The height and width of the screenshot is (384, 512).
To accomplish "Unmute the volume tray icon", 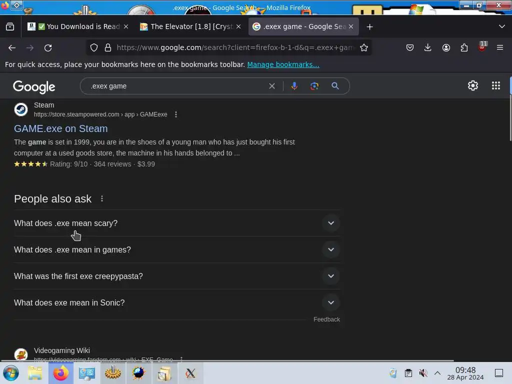I will [423, 373].
